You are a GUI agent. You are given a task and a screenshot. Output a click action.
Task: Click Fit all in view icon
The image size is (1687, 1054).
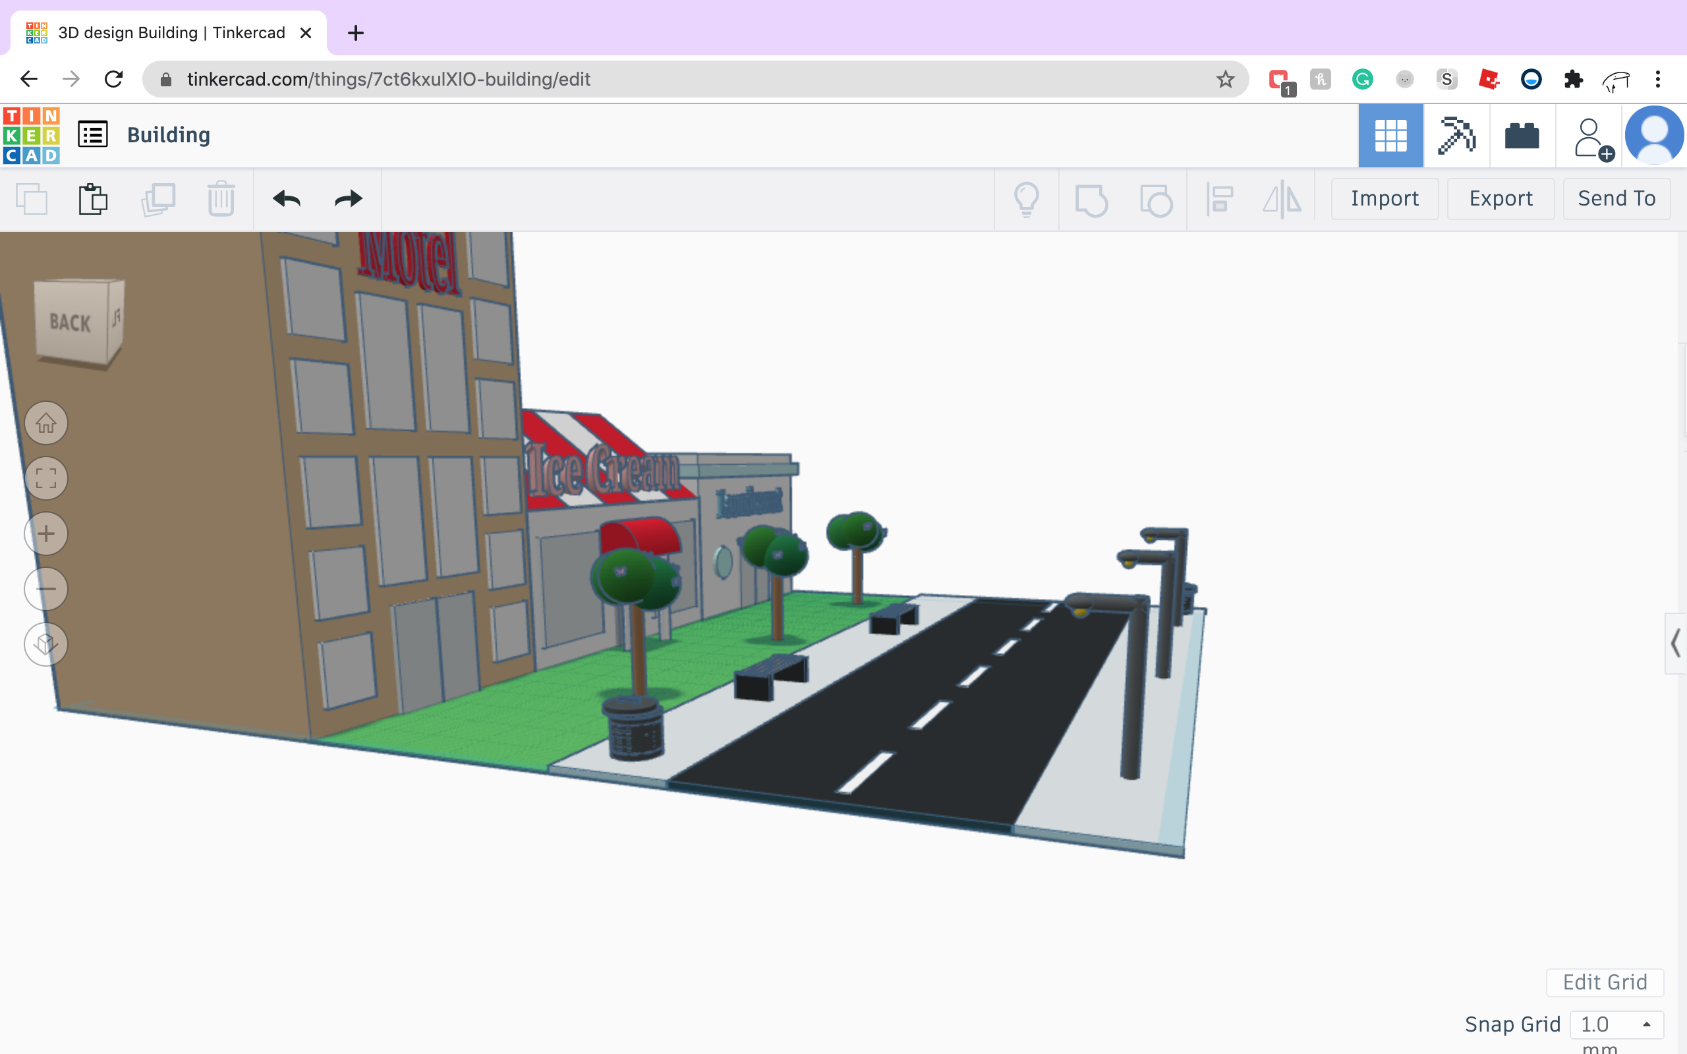pyautogui.click(x=46, y=478)
